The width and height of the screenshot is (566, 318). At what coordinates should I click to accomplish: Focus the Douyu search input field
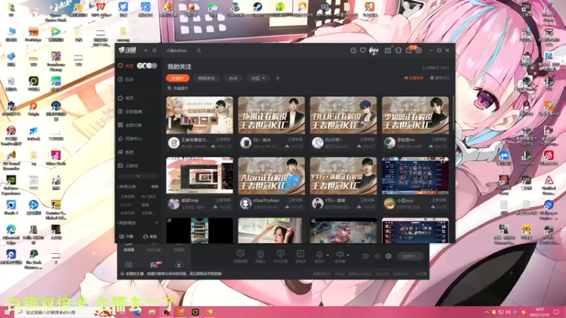click(180, 50)
